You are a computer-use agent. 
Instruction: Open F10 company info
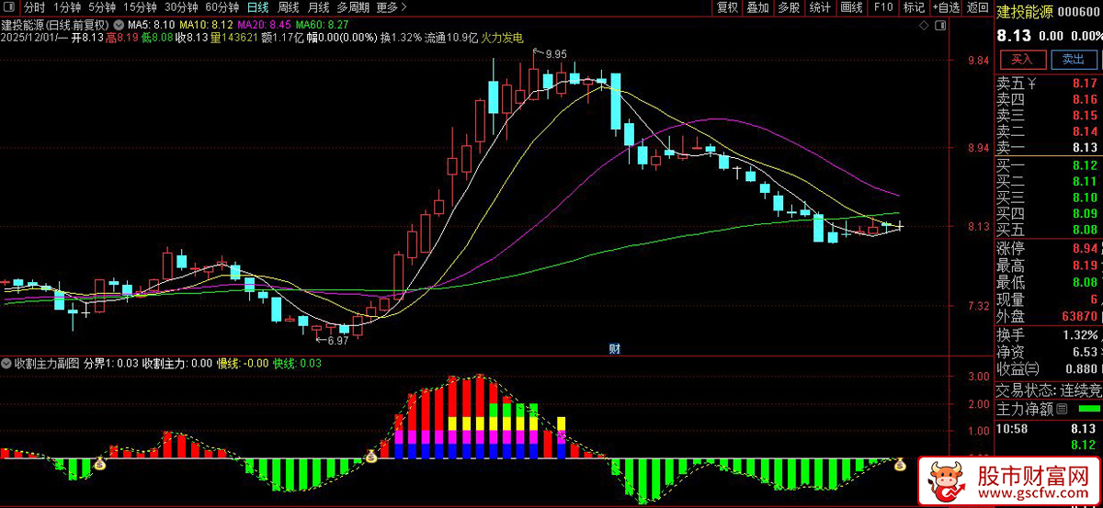click(x=883, y=7)
